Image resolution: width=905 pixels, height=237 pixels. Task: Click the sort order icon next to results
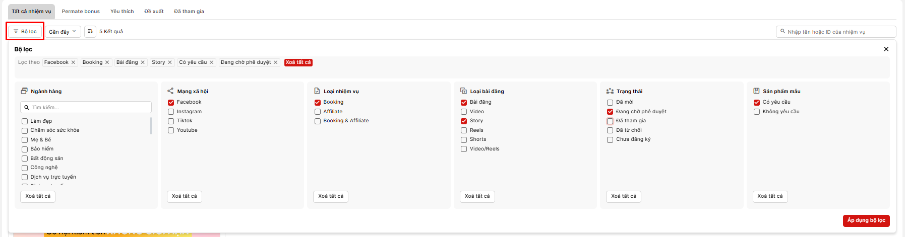pyautogui.click(x=90, y=31)
